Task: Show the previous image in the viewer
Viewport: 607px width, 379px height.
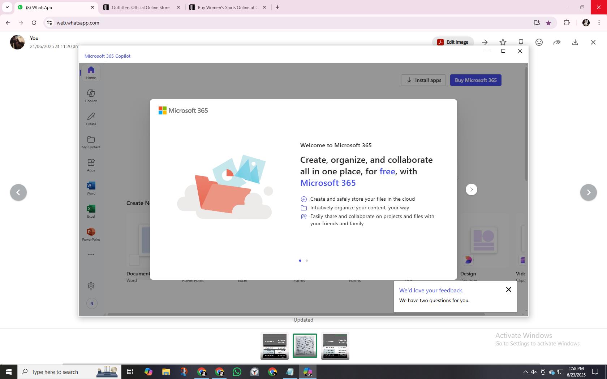Action: [18, 192]
